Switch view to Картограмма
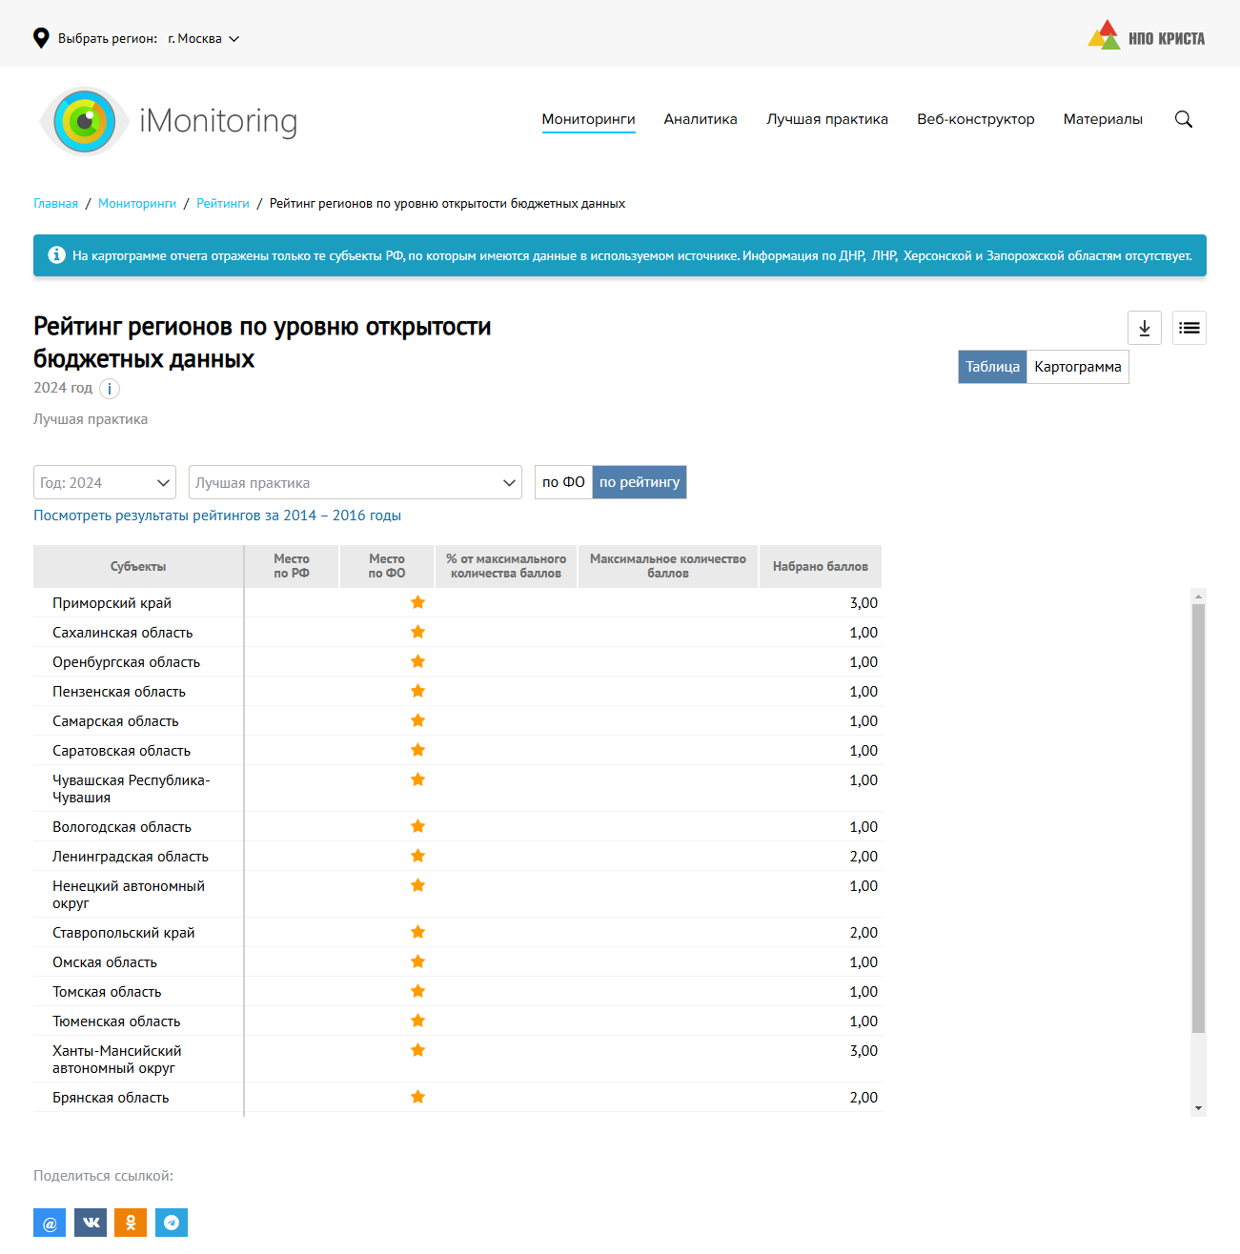Screen dimensions: 1240x1254 (x=1077, y=367)
